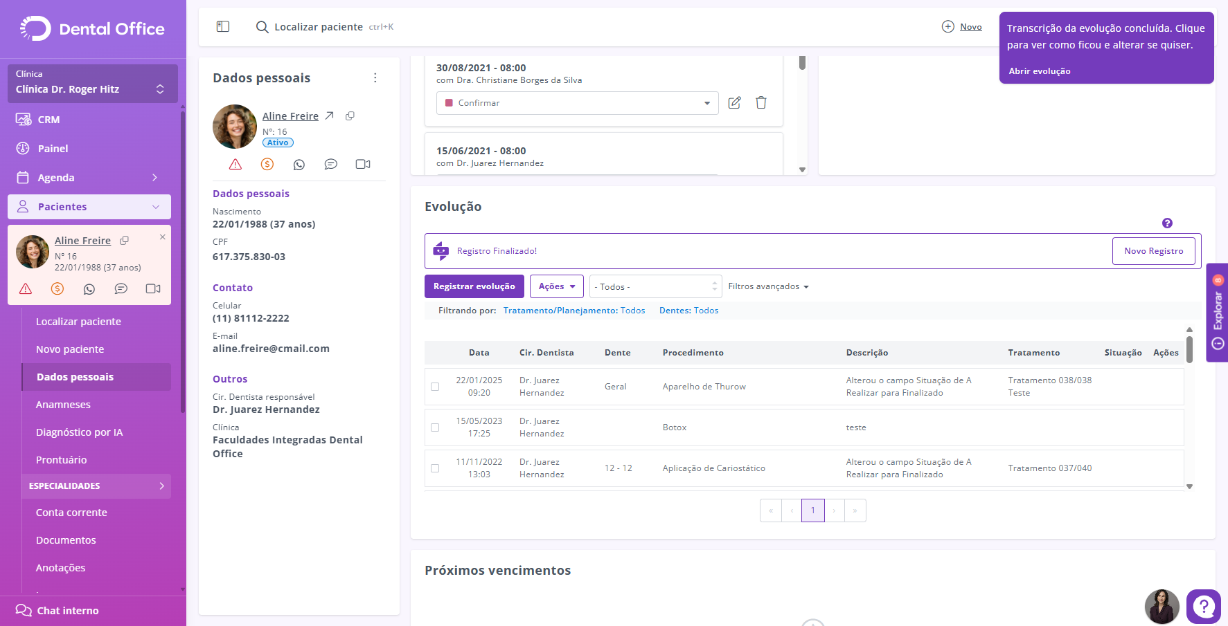
Task: Open the Clínica Dr. Roger Hitz selector
Action: click(x=93, y=83)
